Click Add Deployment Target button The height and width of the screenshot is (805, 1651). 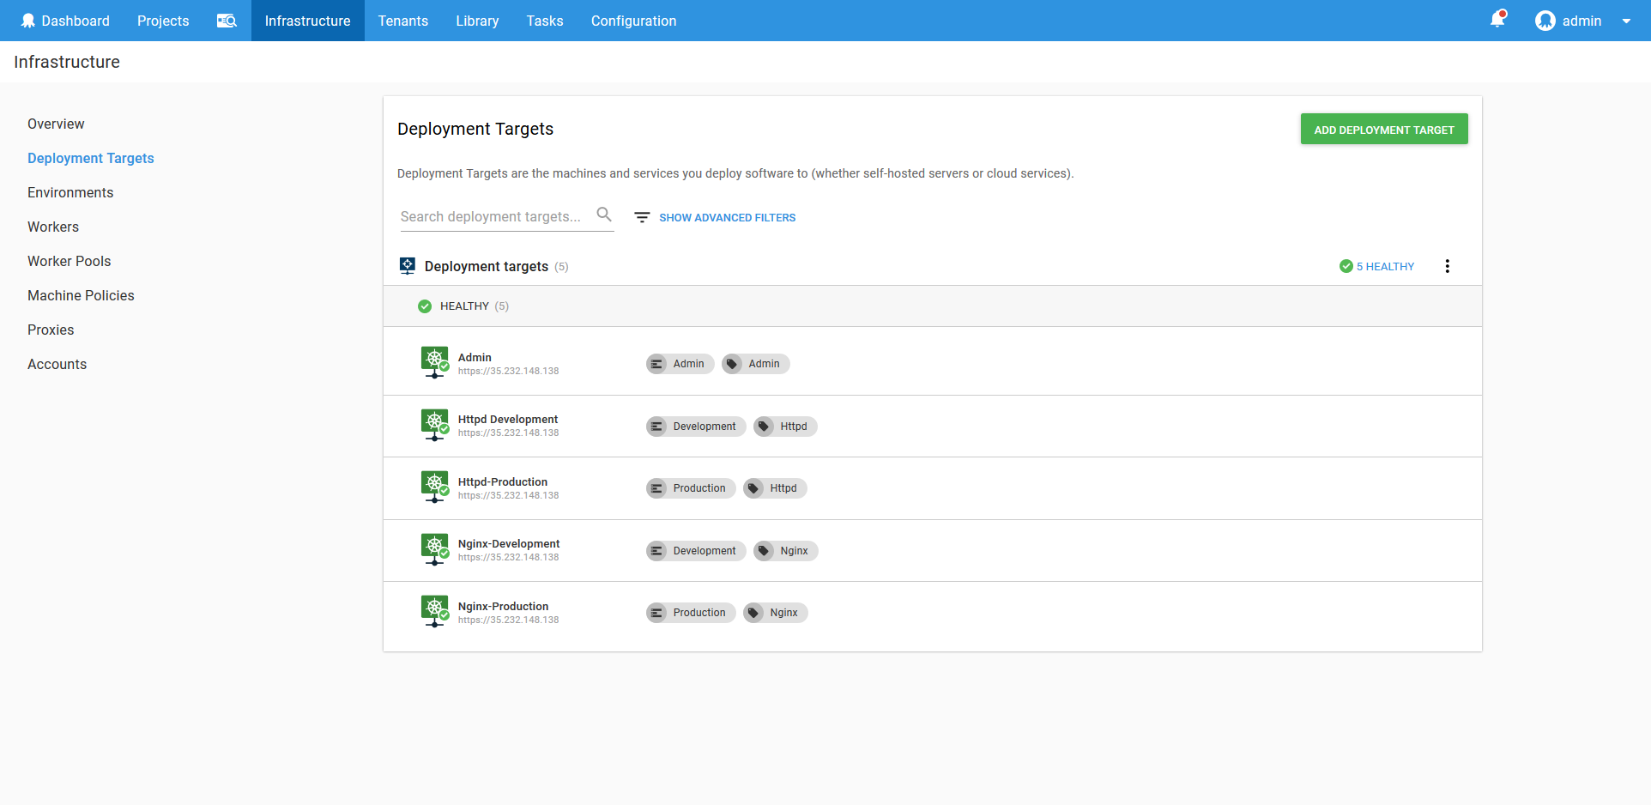click(x=1383, y=130)
